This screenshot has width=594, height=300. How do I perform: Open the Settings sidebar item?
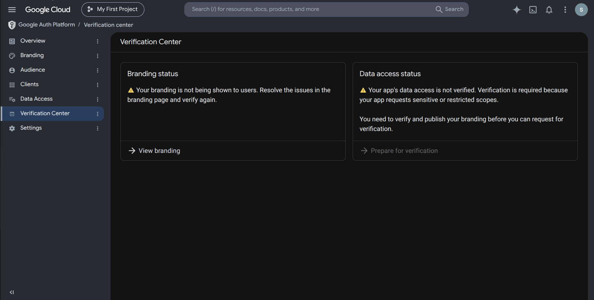click(52, 128)
